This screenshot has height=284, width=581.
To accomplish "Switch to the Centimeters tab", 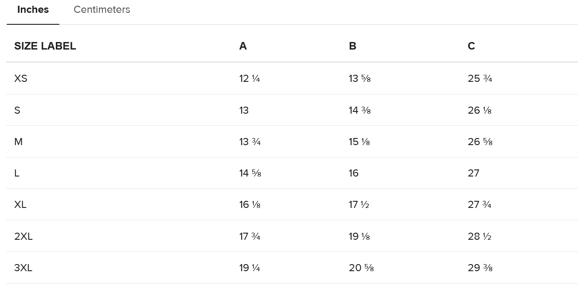I will (102, 10).
